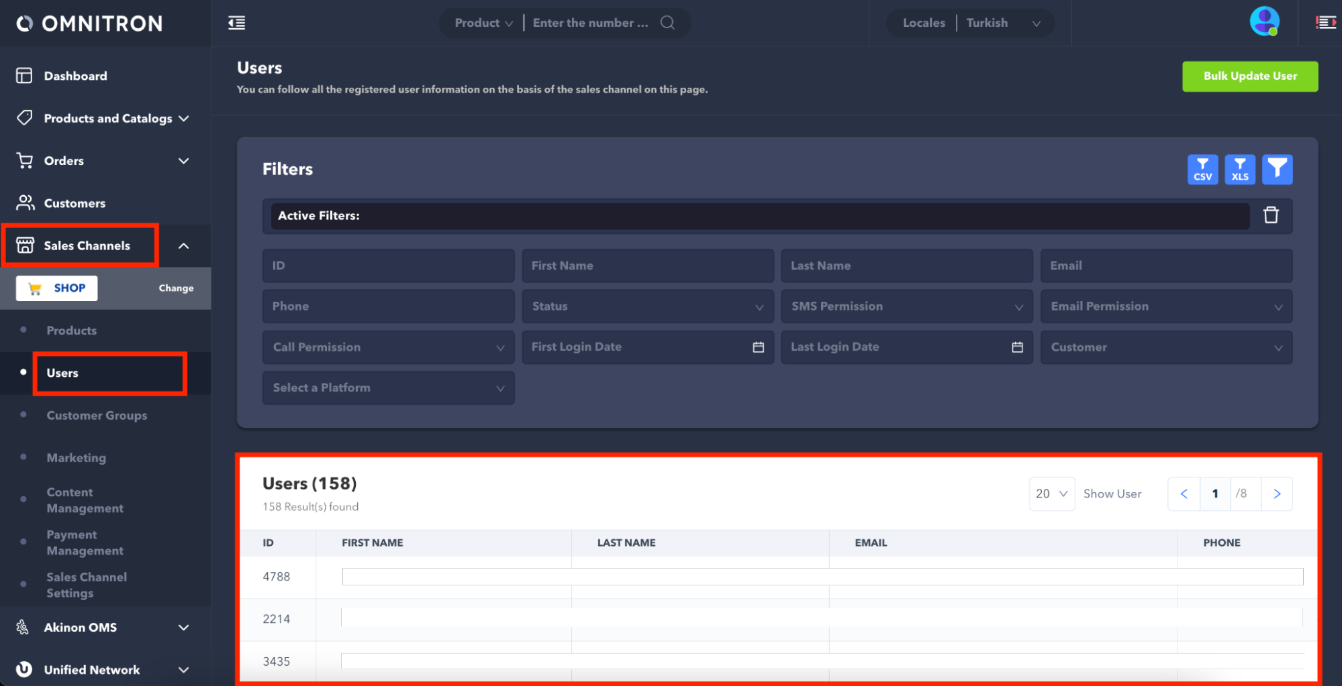This screenshot has width=1342, height=686.
Task: Collapse sidebar using top menu icon
Action: coord(237,23)
